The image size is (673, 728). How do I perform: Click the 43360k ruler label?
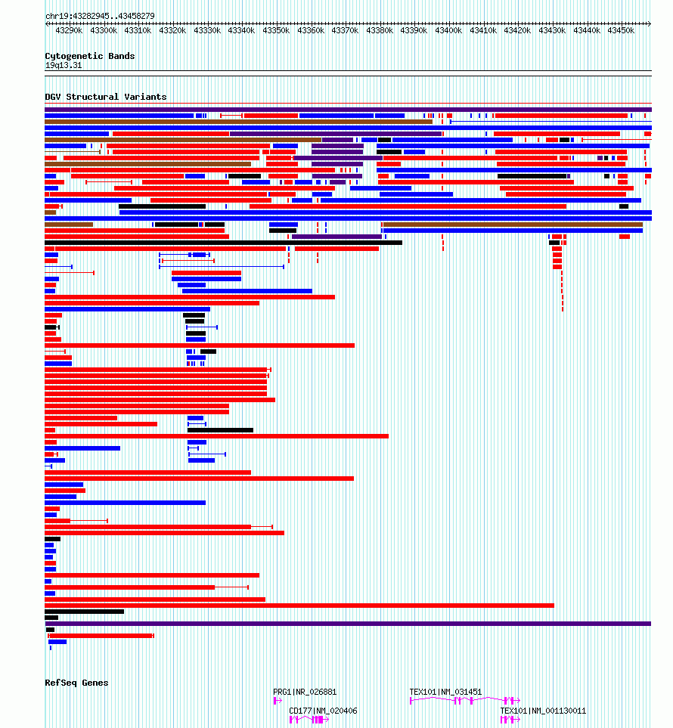(311, 31)
